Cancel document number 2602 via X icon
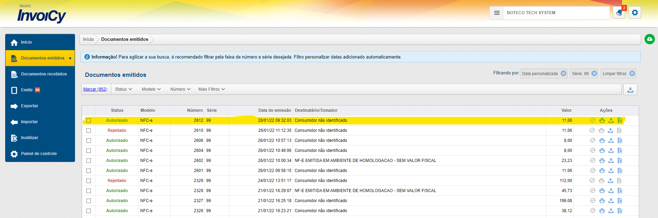This screenshot has width=658, height=218. 620,161
